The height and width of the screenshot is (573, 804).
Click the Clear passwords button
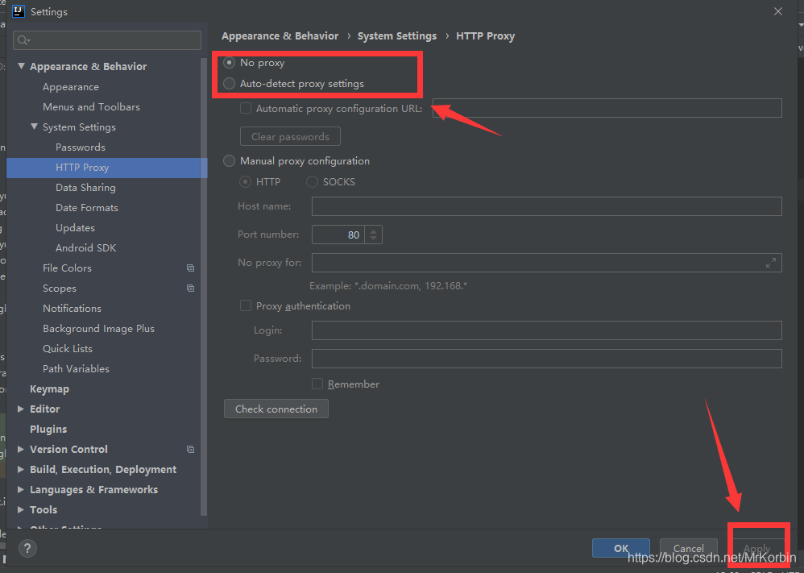coord(290,136)
